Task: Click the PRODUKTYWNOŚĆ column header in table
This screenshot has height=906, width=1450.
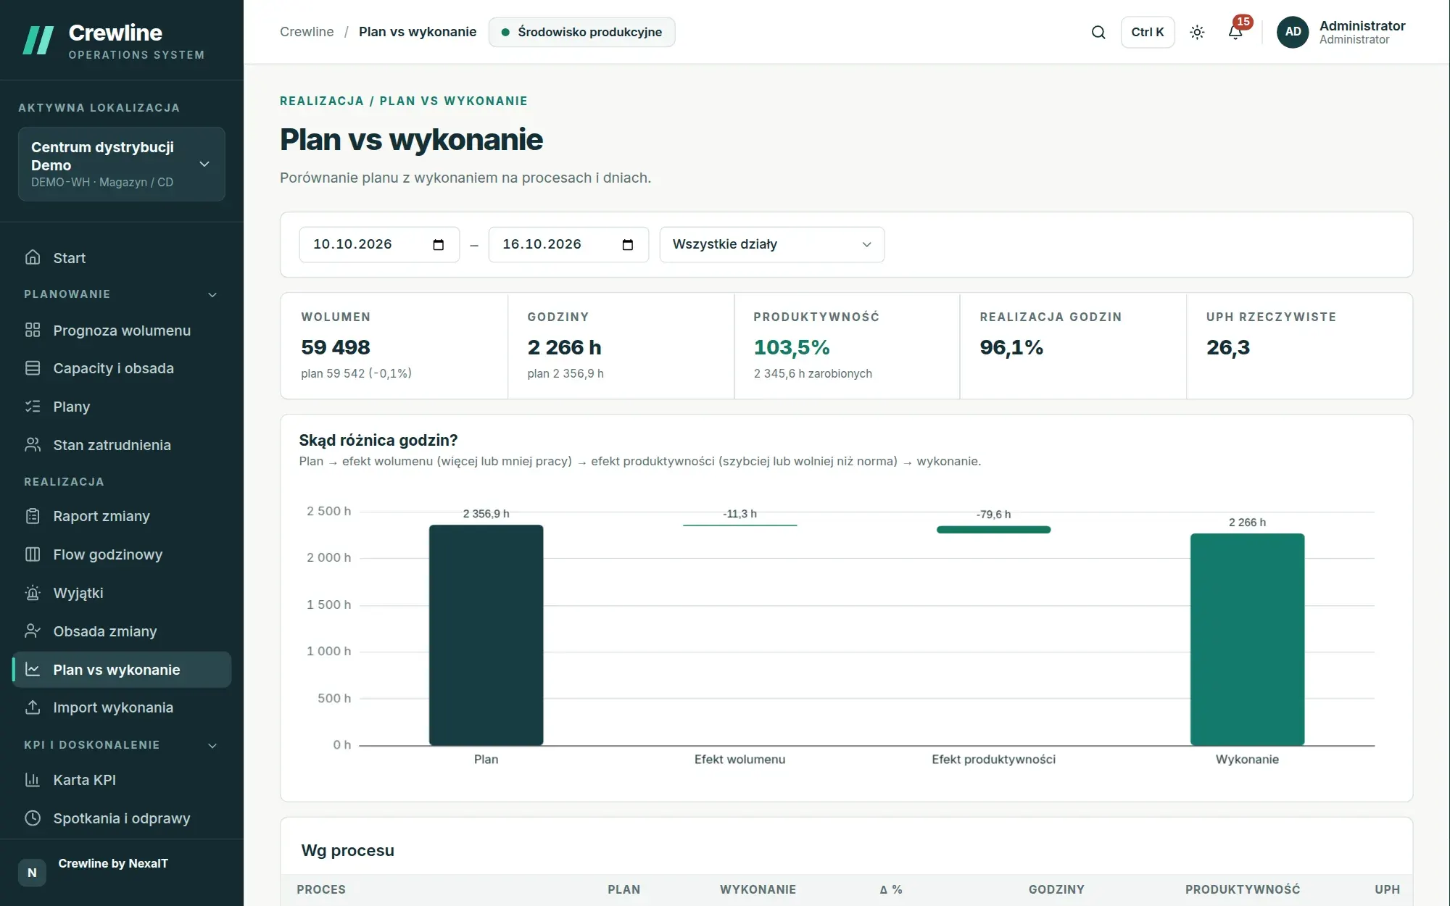Action: coord(1243,889)
